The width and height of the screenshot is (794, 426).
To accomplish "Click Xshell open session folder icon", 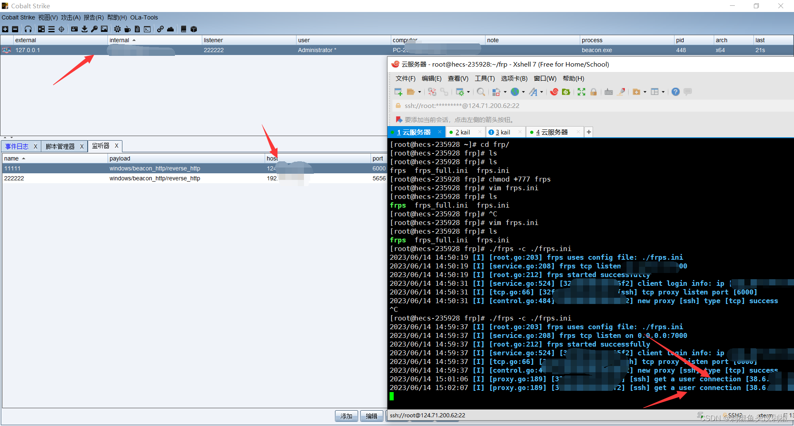I will tap(411, 92).
